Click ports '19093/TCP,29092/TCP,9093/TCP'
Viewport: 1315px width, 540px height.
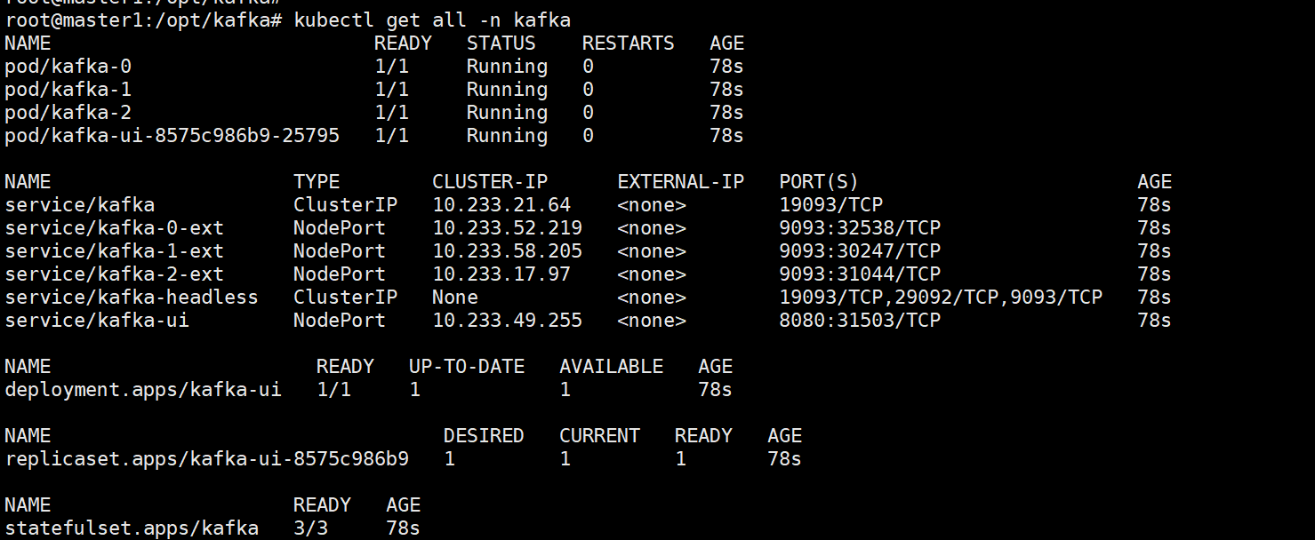click(x=941, y=298)
